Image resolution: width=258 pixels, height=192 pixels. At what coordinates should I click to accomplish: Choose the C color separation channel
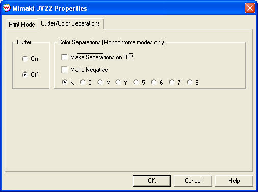(83, 82)
